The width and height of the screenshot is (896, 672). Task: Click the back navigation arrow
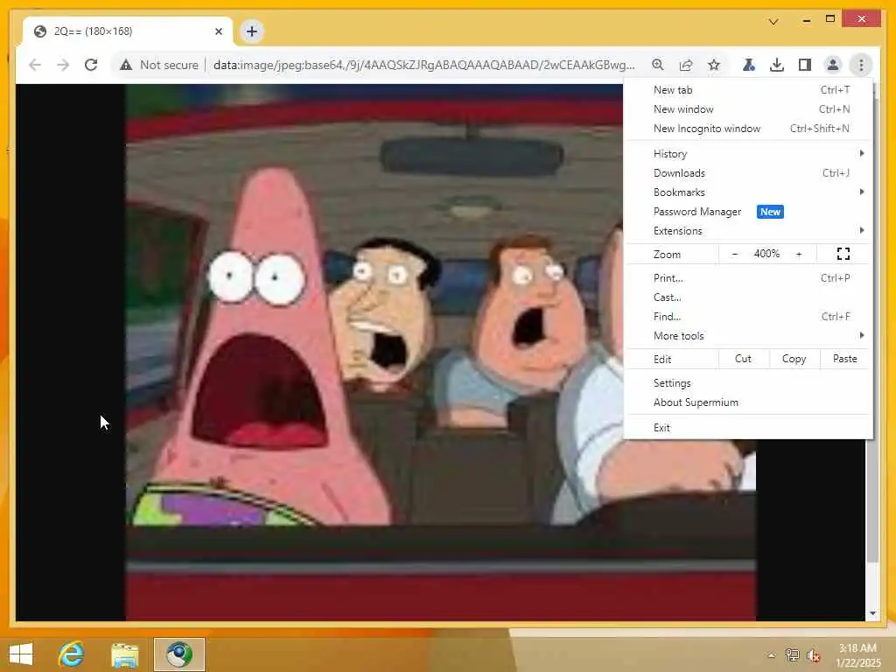pyautogui.click(x=35, y=65)
